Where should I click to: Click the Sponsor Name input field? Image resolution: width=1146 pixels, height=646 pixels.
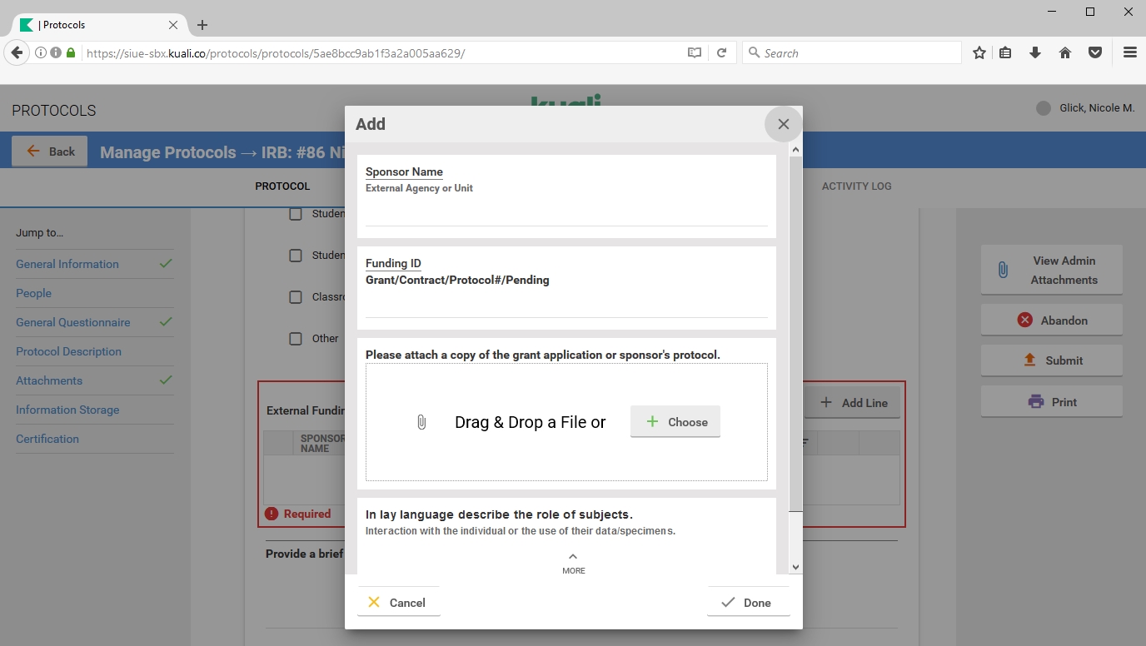click(566, 214)
